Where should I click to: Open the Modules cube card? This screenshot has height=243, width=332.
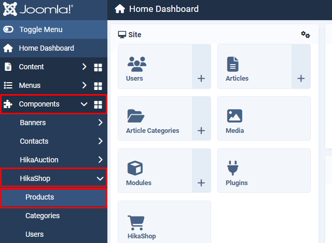tap(155, 171)
